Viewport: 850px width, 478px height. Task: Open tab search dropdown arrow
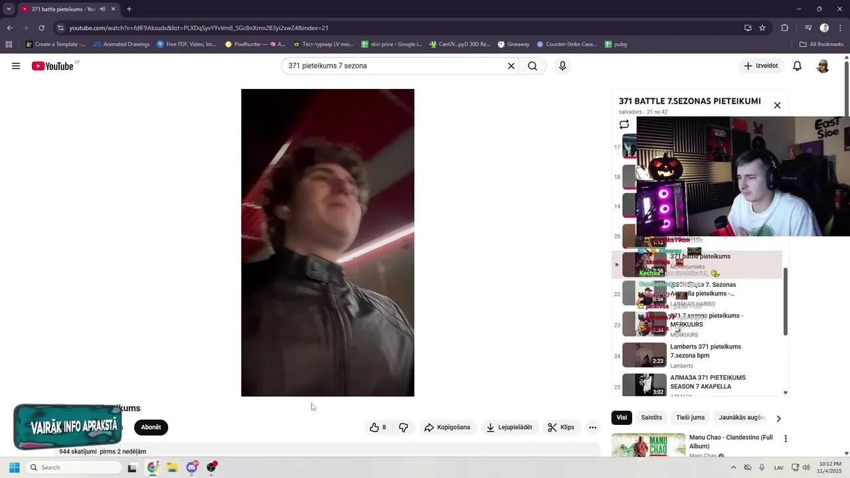[x=9, y=9]
